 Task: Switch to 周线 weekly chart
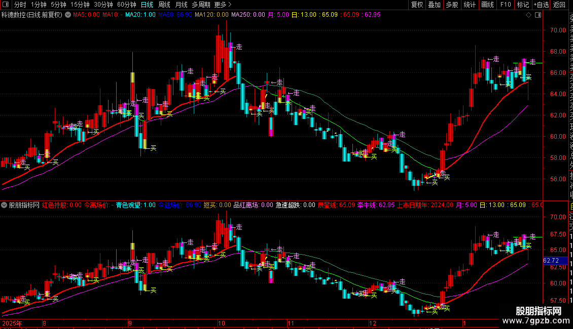pos(164,5)
